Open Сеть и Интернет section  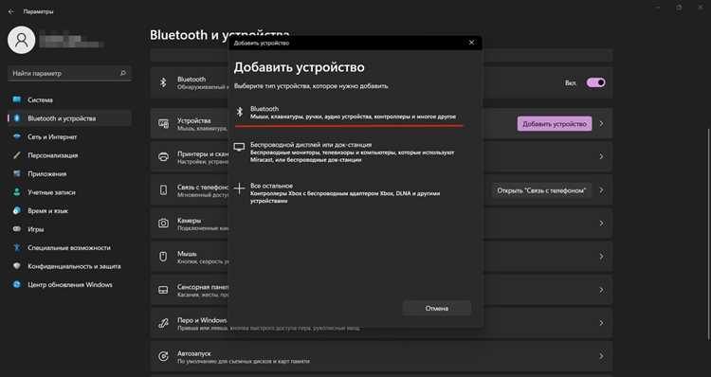[x=69, y=136]
